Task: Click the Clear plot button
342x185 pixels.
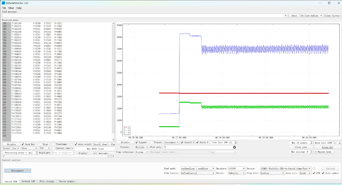Action: coord(301,147)
